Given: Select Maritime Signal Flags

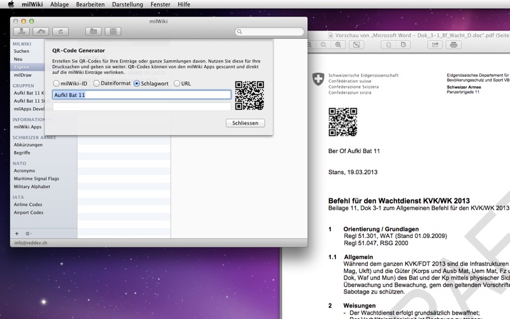Looking at the screenshot, I should pos(36,179).
